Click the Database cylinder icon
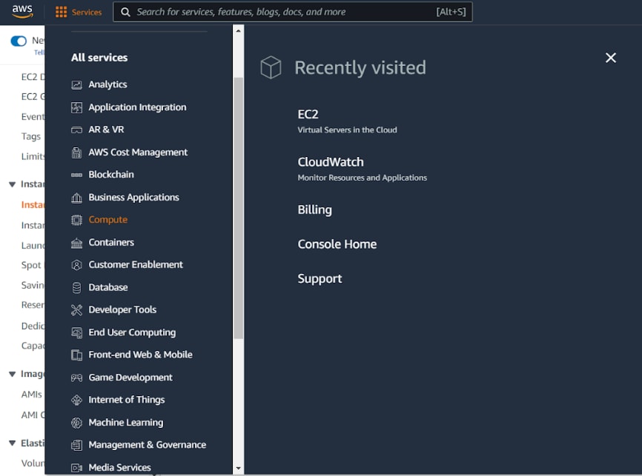The height and width of the screenshot is (476, 642). 76,288
